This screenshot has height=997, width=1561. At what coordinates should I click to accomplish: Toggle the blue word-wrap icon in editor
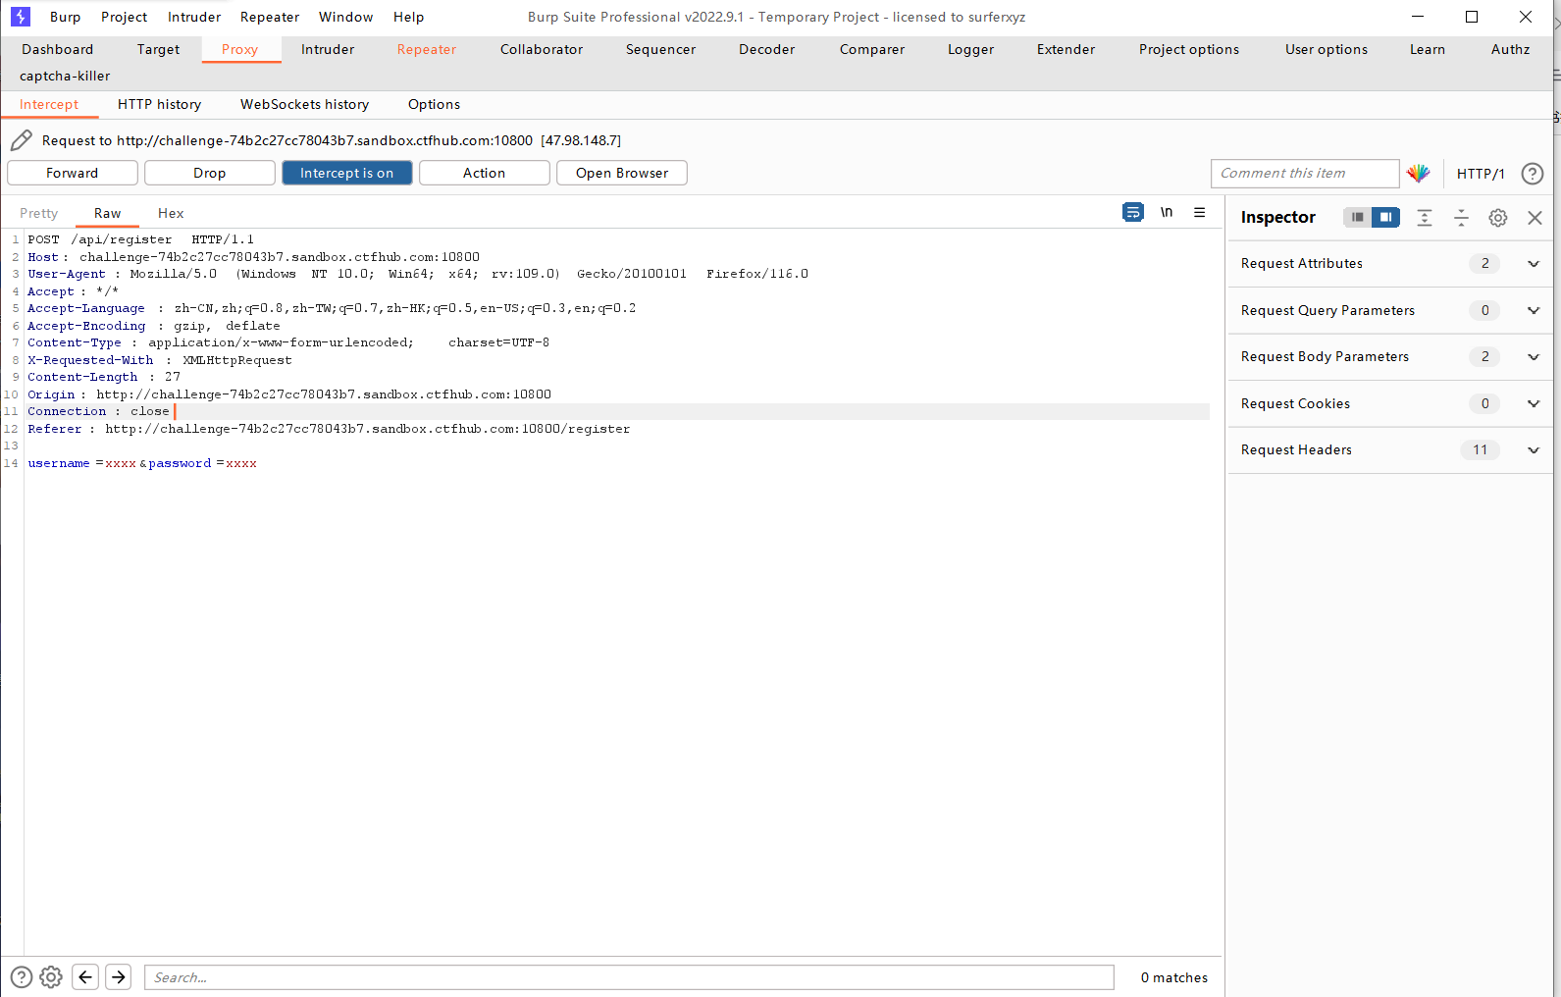click(1133, 212)
